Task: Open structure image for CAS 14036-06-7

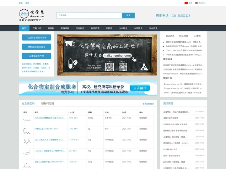Action: coord(27,164)
